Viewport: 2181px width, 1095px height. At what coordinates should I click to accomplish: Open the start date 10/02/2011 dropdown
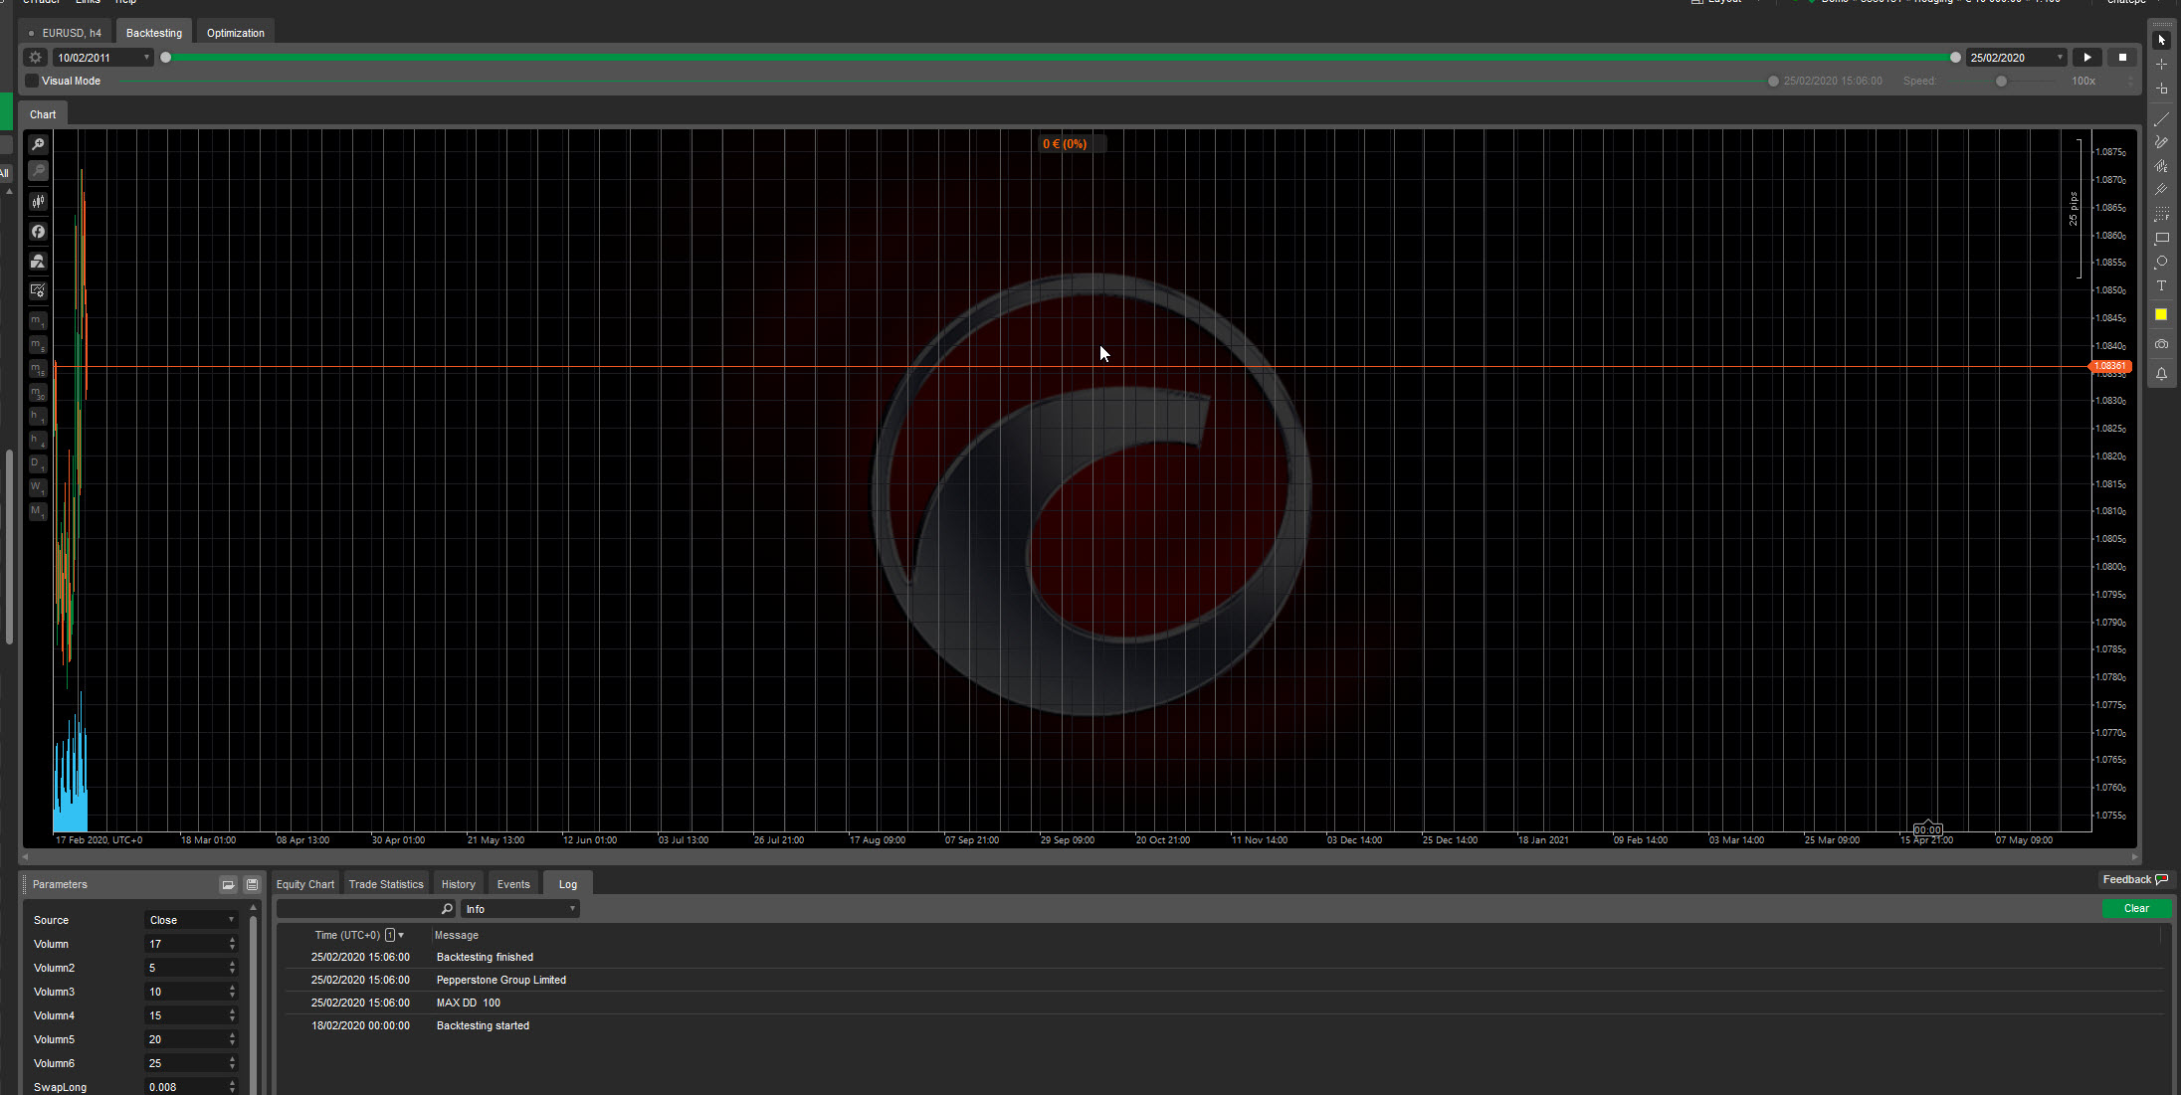(146, 58)
